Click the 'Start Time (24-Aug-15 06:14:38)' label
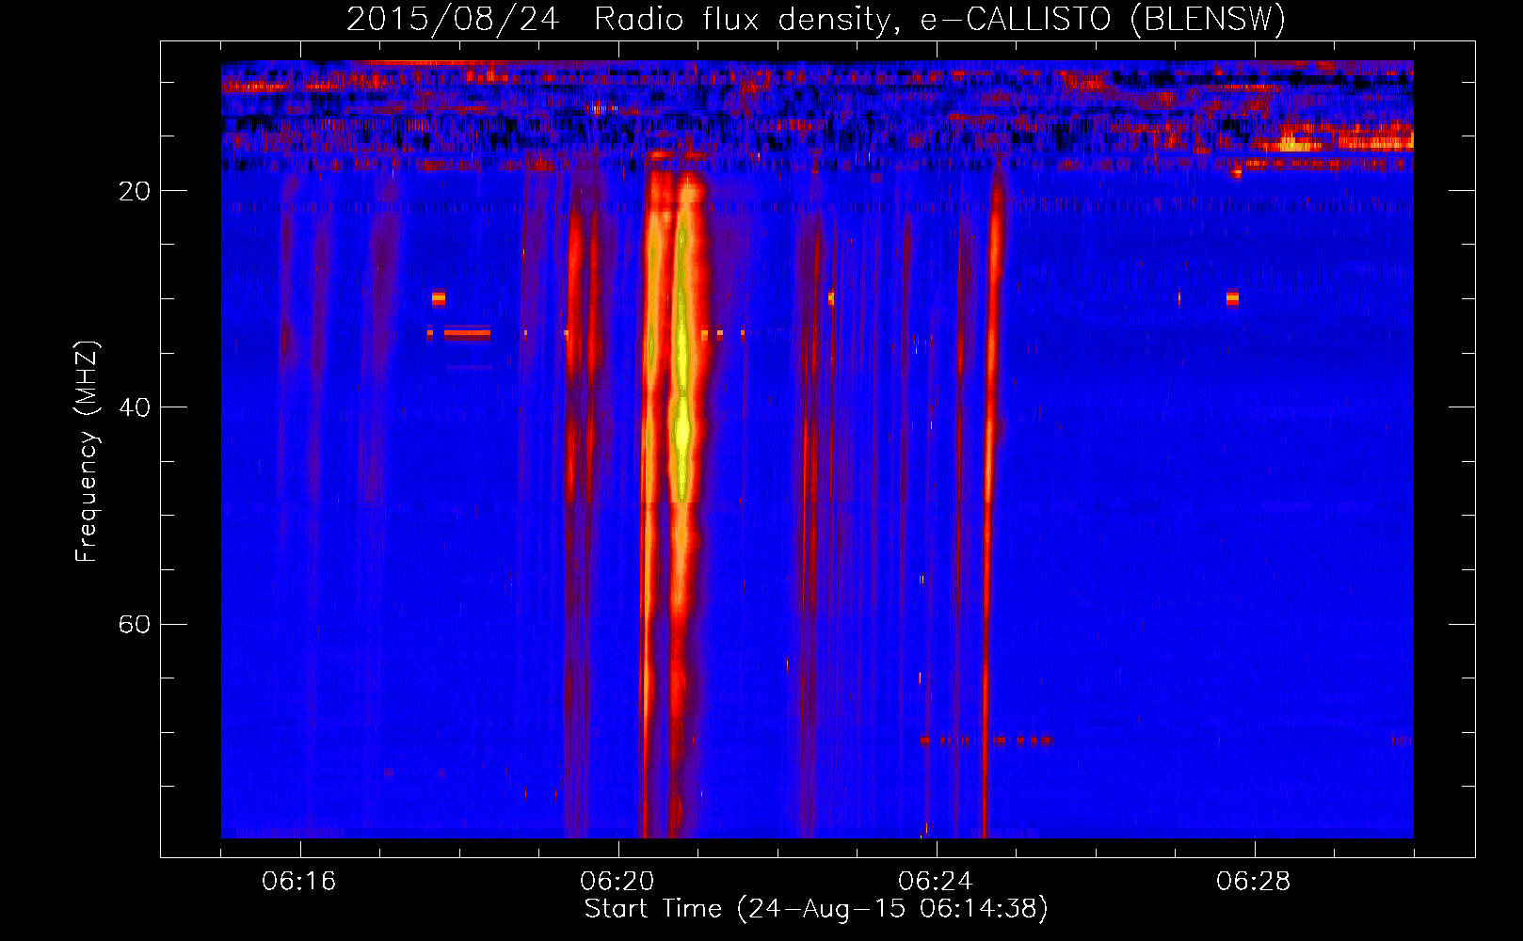 [816, 909]
